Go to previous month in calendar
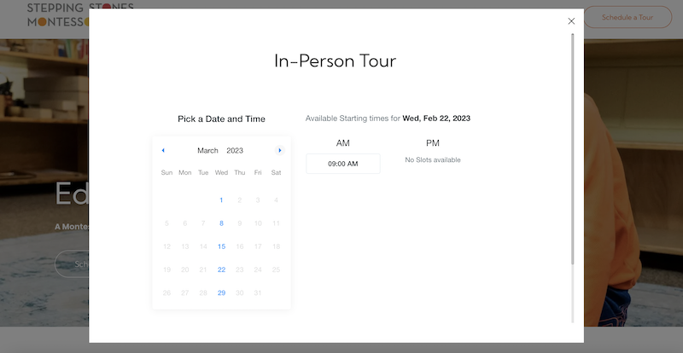The height and width of the screenshot is (353, 683). (x=162, y=150)
